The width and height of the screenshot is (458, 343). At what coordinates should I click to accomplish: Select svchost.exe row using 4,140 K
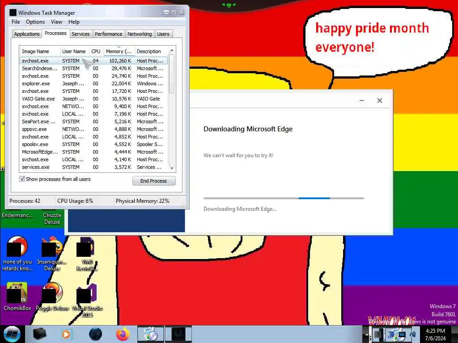pos(93,159)
